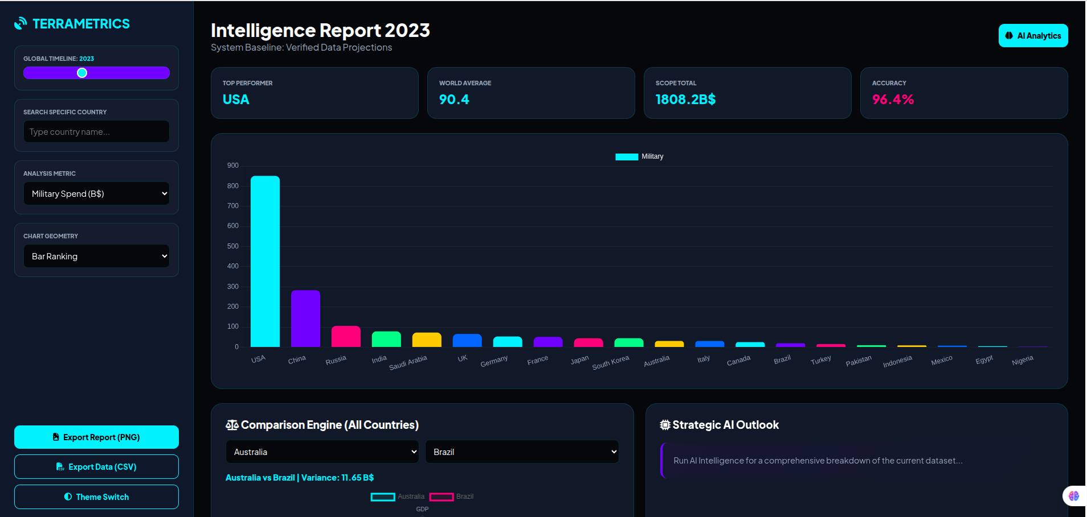Toggle Australia series in comparison legend
Image resolution: width=1087 pixels, height=517 pixels.
383,497
